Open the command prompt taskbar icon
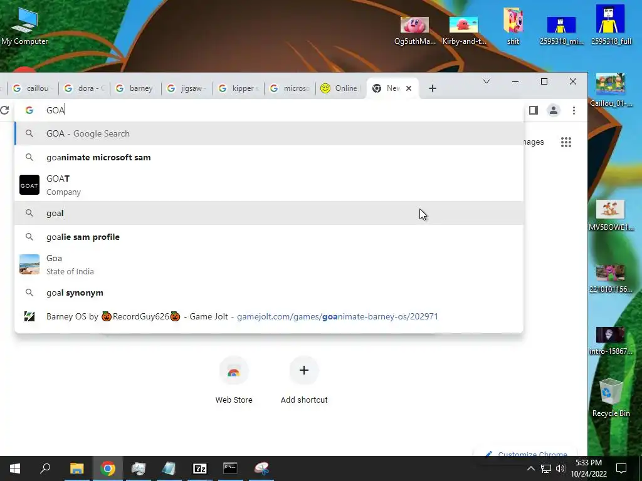Image resolution: width=642 pixels, height=481 pixels. (230, 468)
